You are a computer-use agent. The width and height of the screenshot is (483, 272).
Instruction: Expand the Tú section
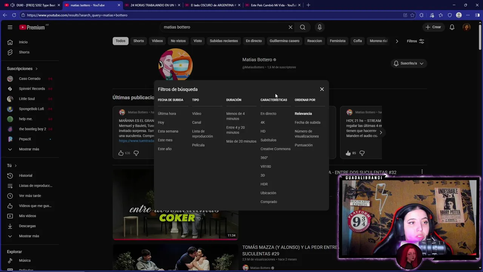12,165
